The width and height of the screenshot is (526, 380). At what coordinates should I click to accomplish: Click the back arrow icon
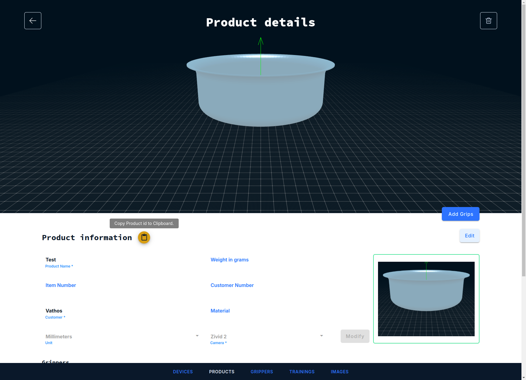pyautogui.click(x=33, y=21)
